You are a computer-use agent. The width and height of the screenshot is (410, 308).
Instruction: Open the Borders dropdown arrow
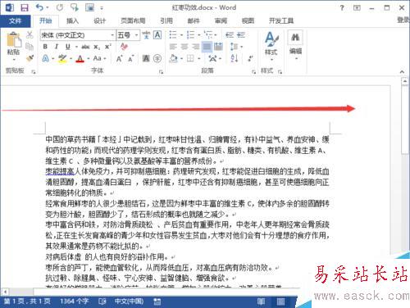[199, 58]
